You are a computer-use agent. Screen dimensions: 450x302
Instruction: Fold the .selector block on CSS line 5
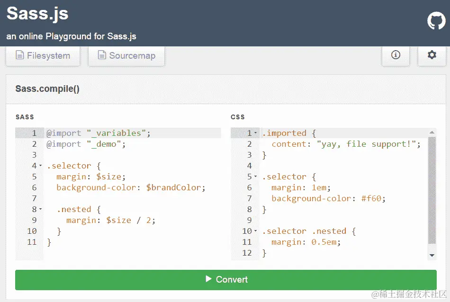[x=255, y=177]
